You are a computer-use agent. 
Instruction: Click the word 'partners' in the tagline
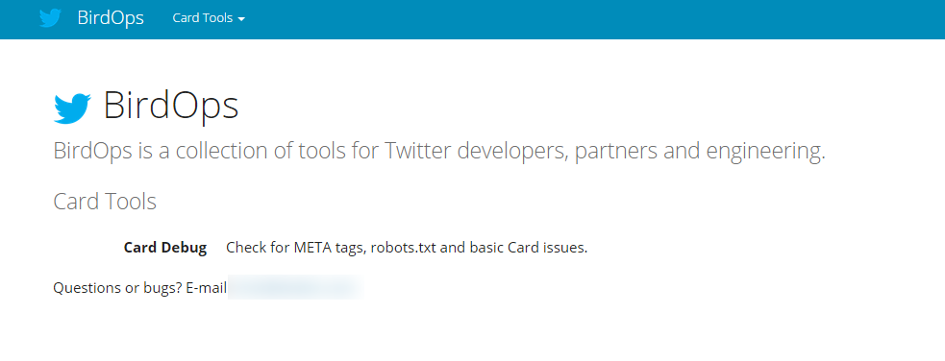616,152
